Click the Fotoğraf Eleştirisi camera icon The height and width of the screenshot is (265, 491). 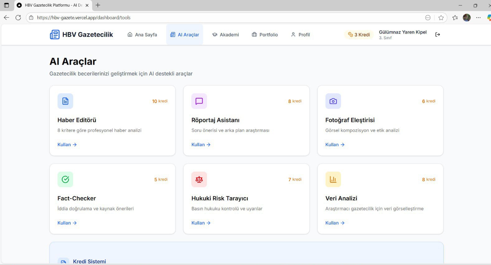pyautogui.click(x=333, y=101)
